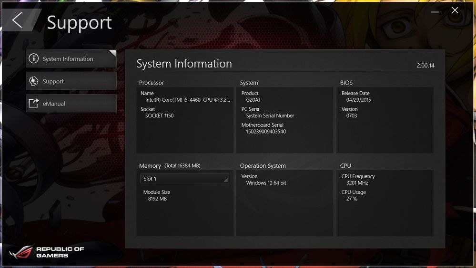Click the Operation System section header
The width and height of the screenshot is (476, 268).
coord(263,166)
